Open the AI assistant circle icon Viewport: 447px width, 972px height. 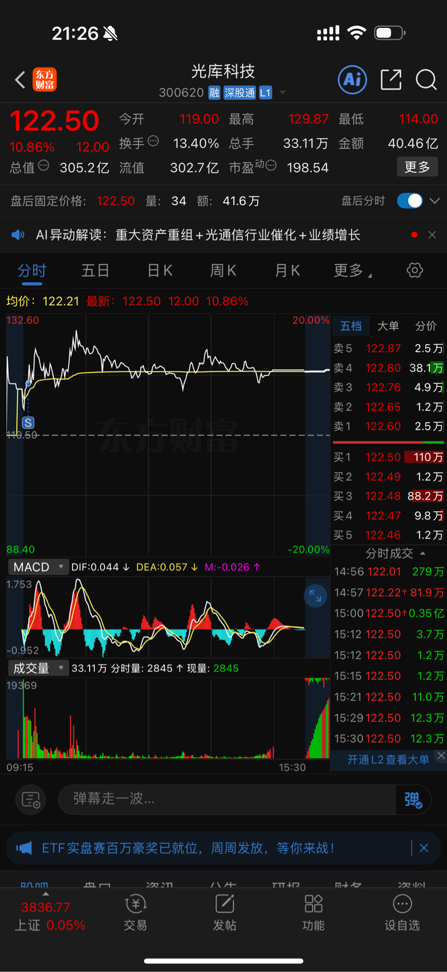[x=353, y=79]
